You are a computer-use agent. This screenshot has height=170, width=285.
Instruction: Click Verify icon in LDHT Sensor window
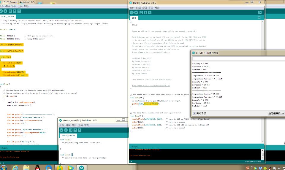pyautogui.click(x=1, y=11)
